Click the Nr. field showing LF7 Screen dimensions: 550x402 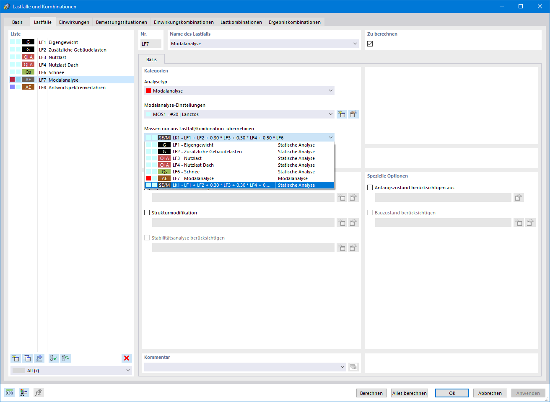point(151,44)
